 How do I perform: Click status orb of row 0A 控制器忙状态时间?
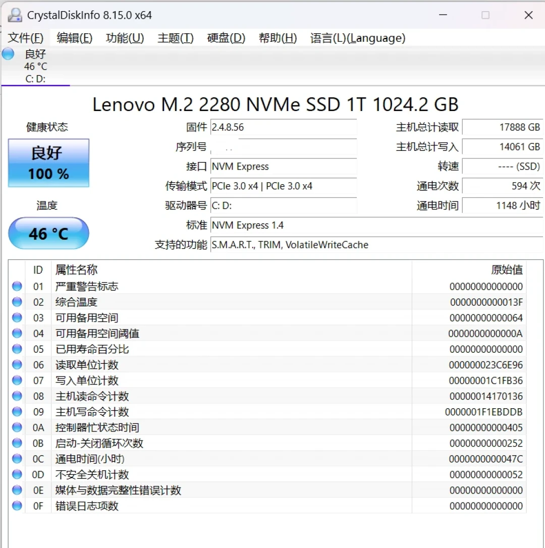(x=17, y=427)
